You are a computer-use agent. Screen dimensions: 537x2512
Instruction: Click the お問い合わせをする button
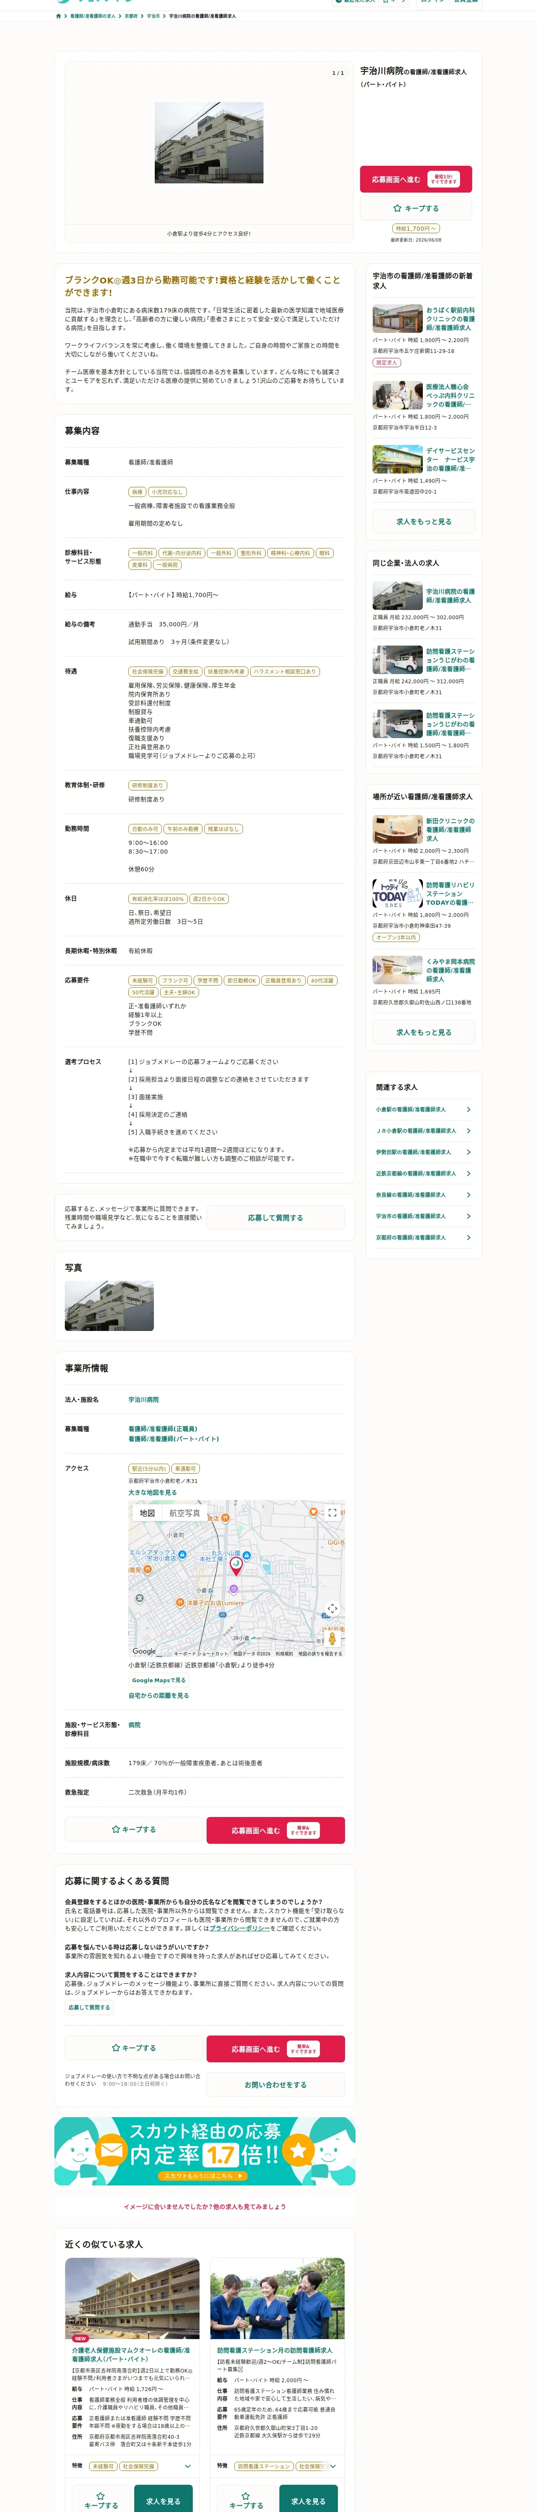pos(276,2085)
